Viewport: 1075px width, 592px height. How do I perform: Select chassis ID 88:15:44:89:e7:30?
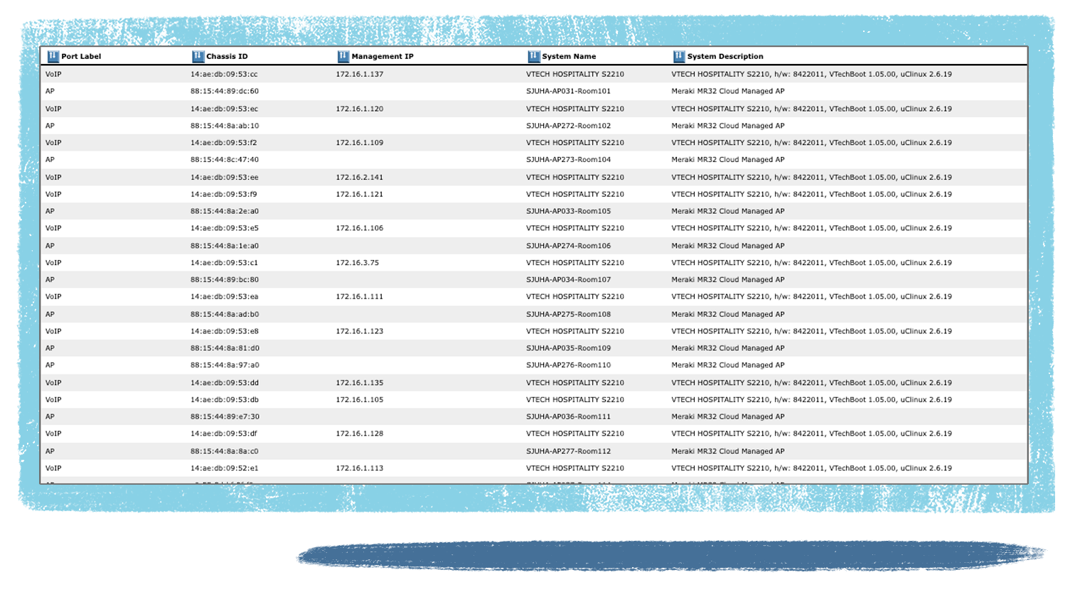pyautogui.click(x=224, y=417)
